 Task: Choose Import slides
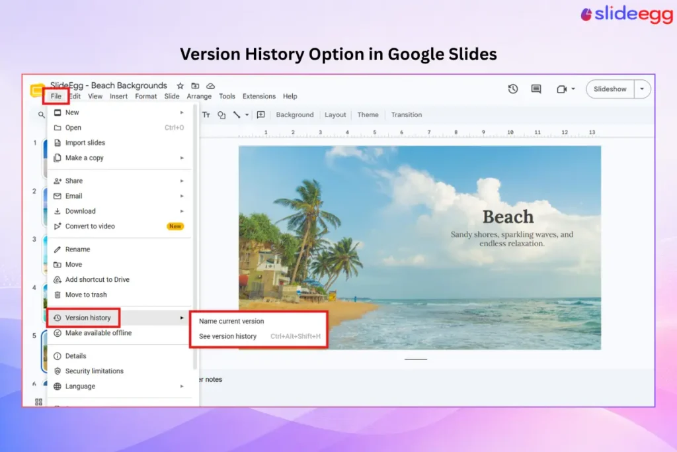[119, 142]
